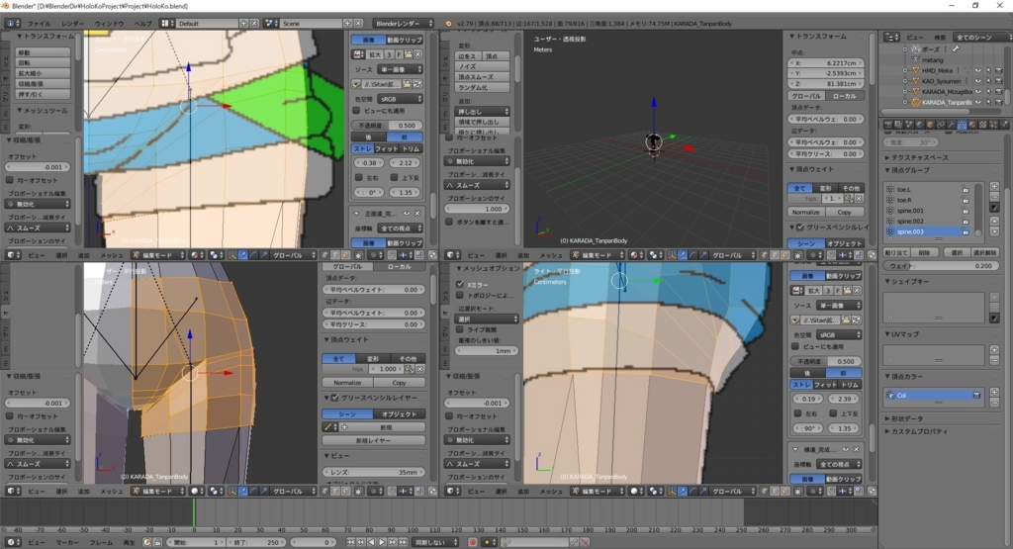Open the Texture checker tab in properties
The image size is (1013, 549).
coord(982,124)
